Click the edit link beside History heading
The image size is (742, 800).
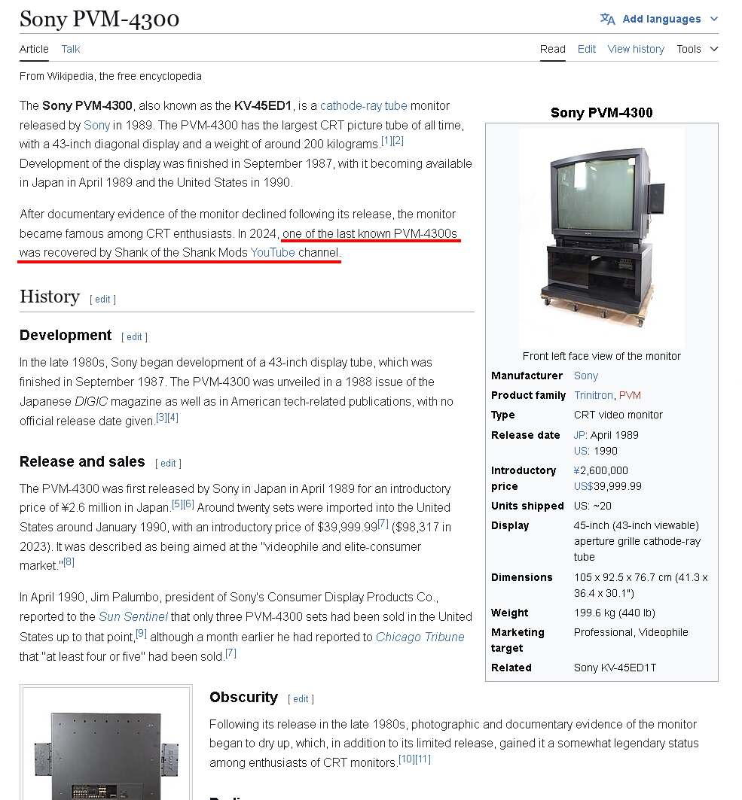[x=102, y=300]
